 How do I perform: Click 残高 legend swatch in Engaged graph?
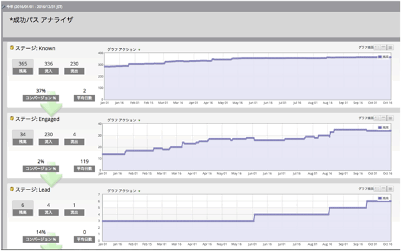click(x=380, y=128)
